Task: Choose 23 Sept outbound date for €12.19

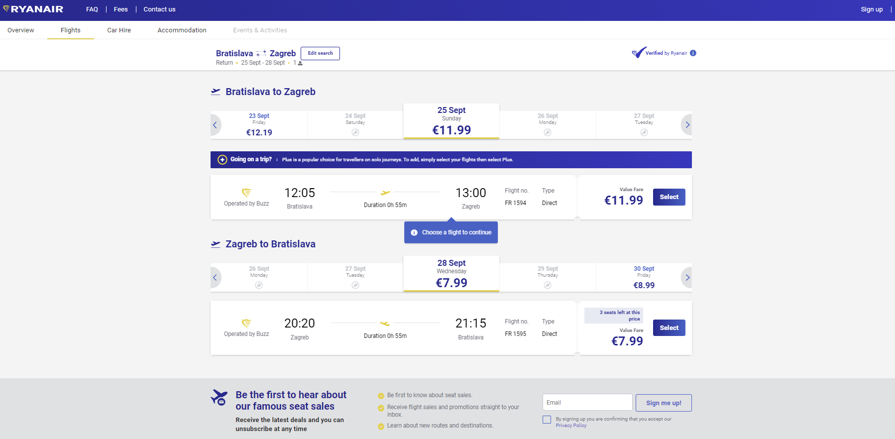Action: pyautogui.click(x=259, y=125)
